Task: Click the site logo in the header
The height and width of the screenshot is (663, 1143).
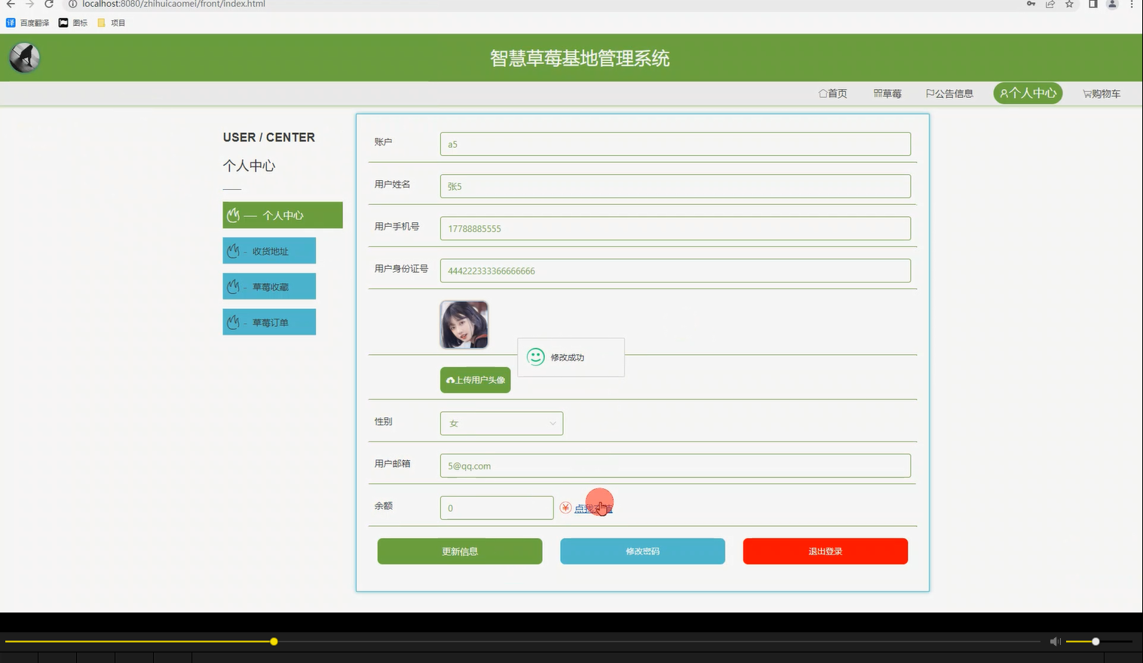Action: point(23,57)
